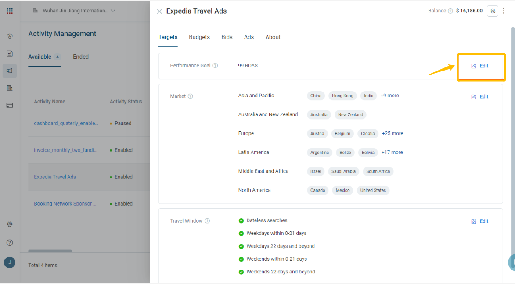Switch to the About tab

point(273,37)
